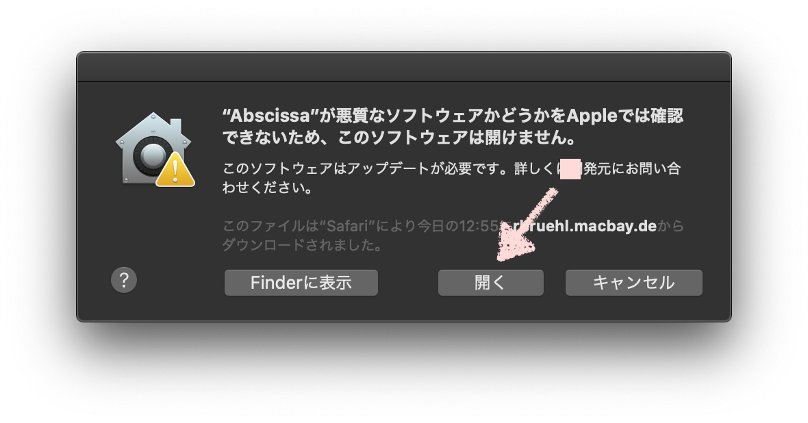This screenshot has width=808, height=423.
Task: Open the app with the 開く button
Action: coord(490,283)
